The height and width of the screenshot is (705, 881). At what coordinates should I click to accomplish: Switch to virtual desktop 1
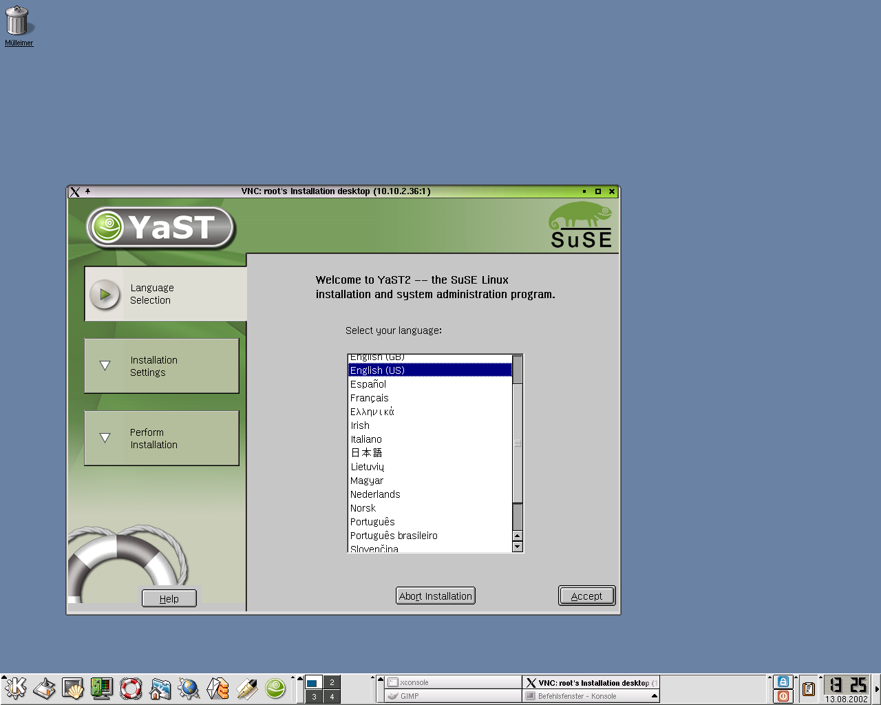pyautogui.click(x=314, y=682)
